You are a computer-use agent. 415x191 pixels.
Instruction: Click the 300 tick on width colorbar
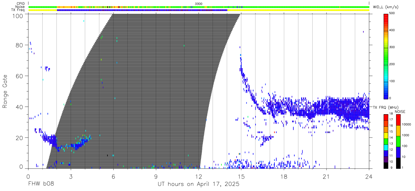pos(393,47)
